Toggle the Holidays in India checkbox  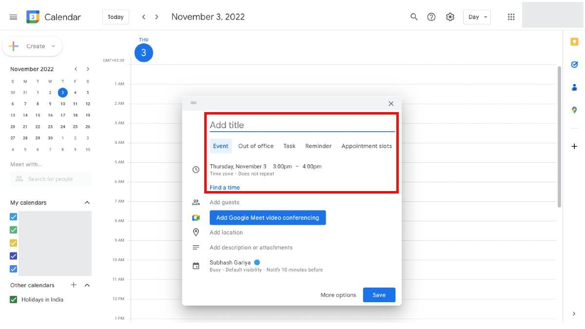point(14,300)
